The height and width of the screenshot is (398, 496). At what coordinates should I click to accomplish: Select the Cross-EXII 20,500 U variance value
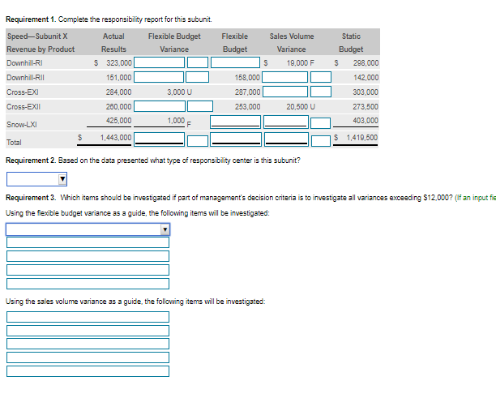click(x=301, y=107)
